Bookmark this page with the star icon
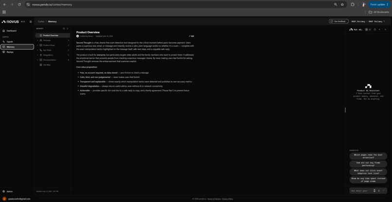Viewport: 392px width, 202px height. coord(342,4)
